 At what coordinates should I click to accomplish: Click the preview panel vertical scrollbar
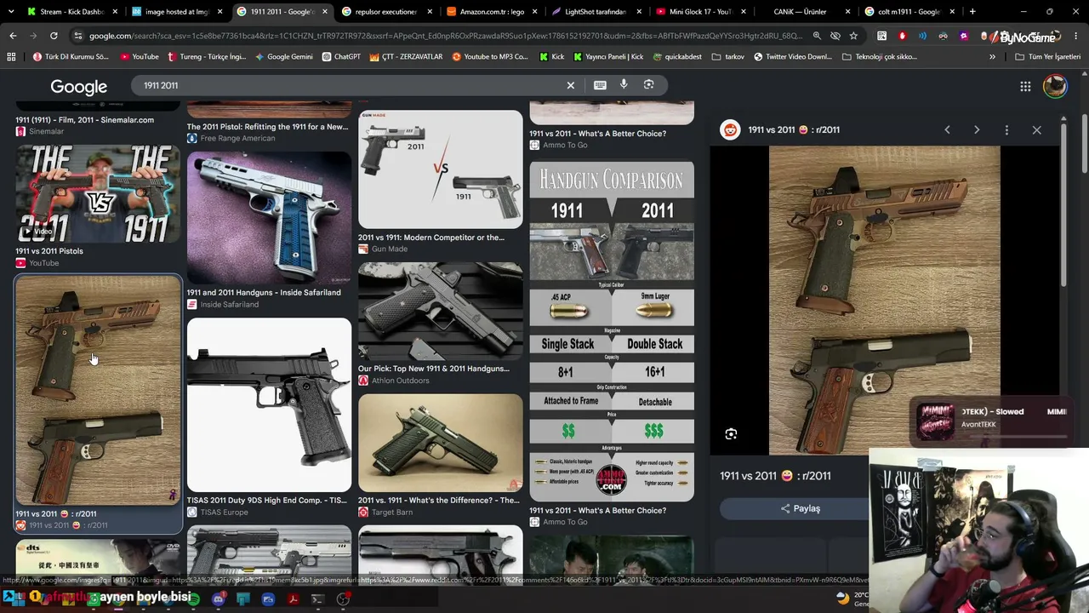tap(1063, 204)
